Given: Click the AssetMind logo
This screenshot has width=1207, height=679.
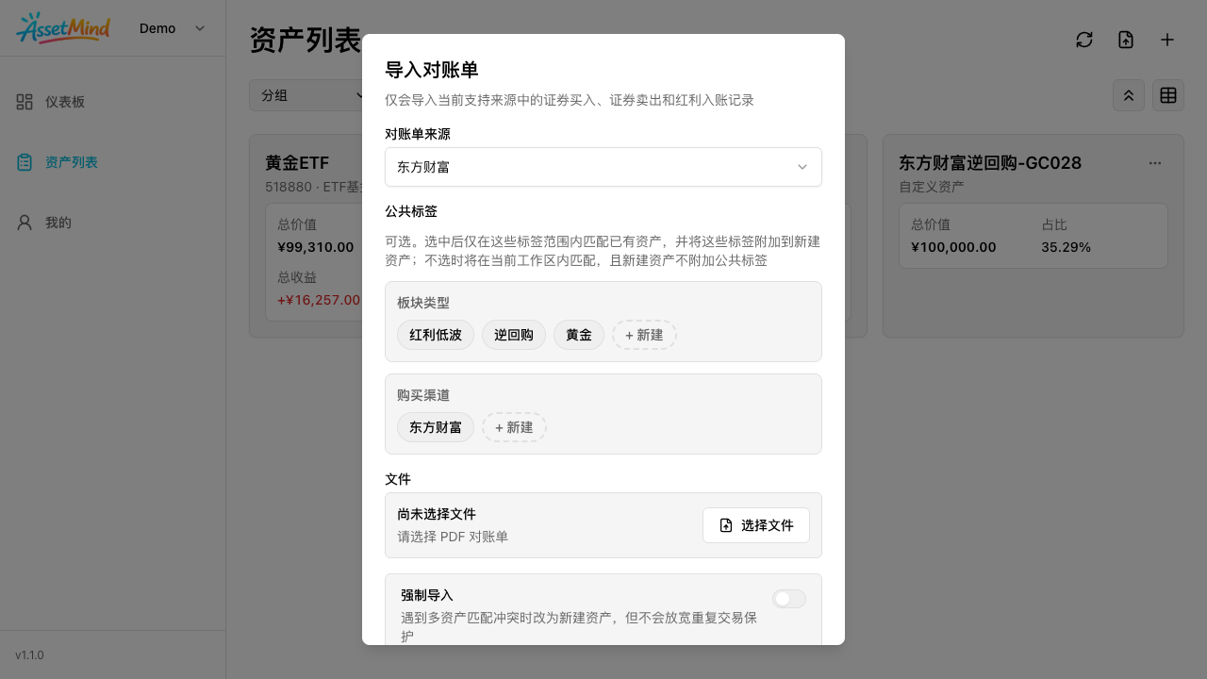Looking at the screenshot, I should [63, 28].
